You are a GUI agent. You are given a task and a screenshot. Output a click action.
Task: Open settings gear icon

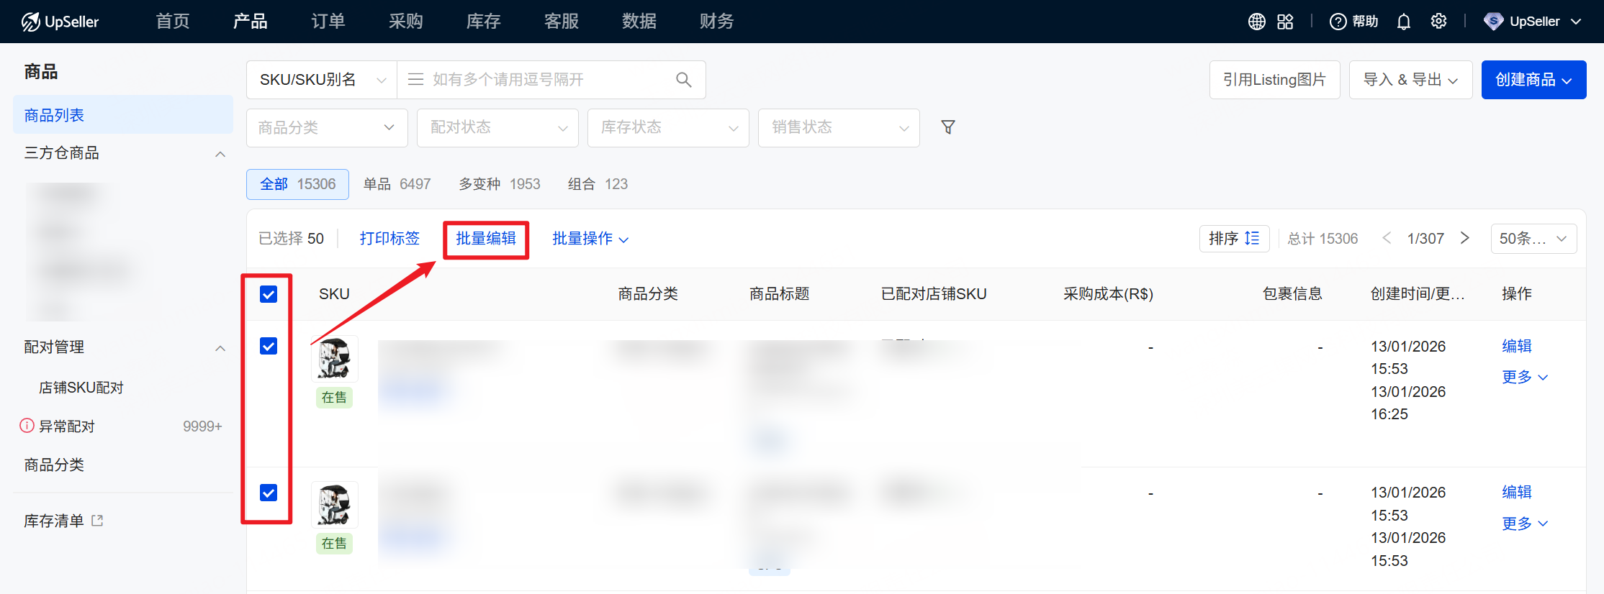[1438, 22]
